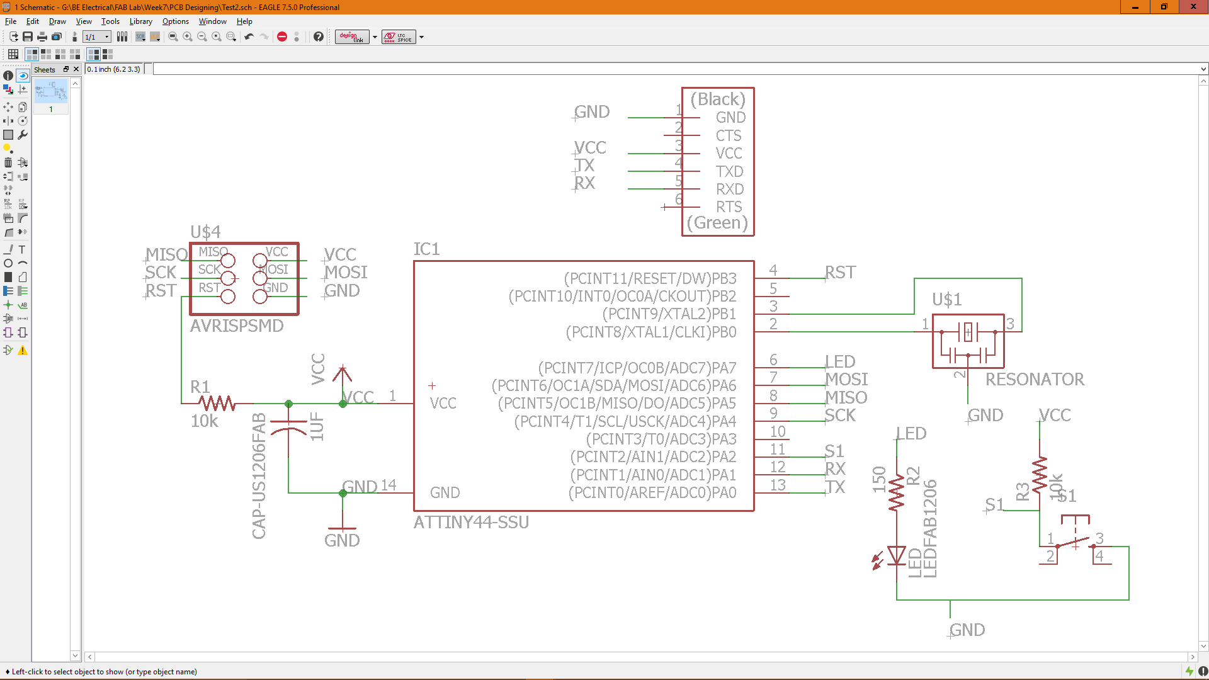Image resolution: width=1209 pixels, height=680 pixels.
Task: Select the Delete trash tool
Action: [8, 162]
